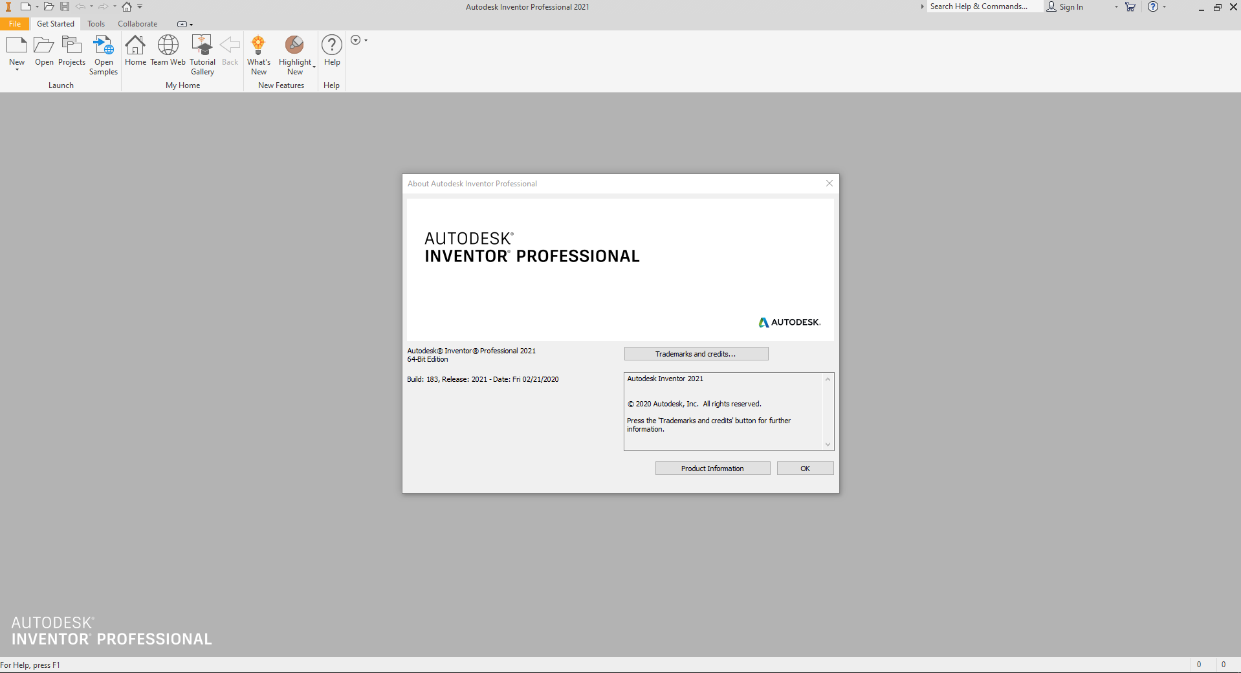
Task: Click the Launch panel label
Action: [x=61, y=85]
